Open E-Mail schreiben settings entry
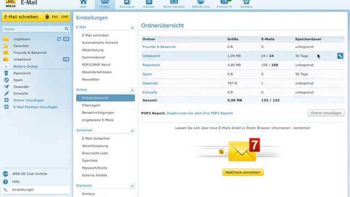The width and height of the screenshot is (350, 197). (x=95, y=35)
